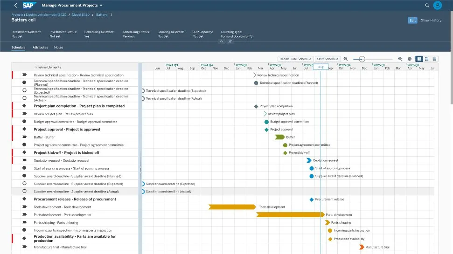Switch to the Attributes tab
Screen dimensions: 453x254
(40, 48)
